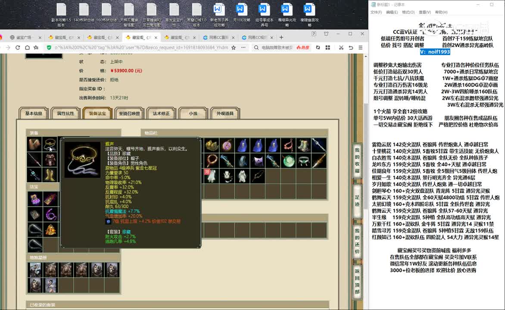Click the equipped gold headband helmet icon
The width and height of the screenshot is (505, 310).
point(50,144)
